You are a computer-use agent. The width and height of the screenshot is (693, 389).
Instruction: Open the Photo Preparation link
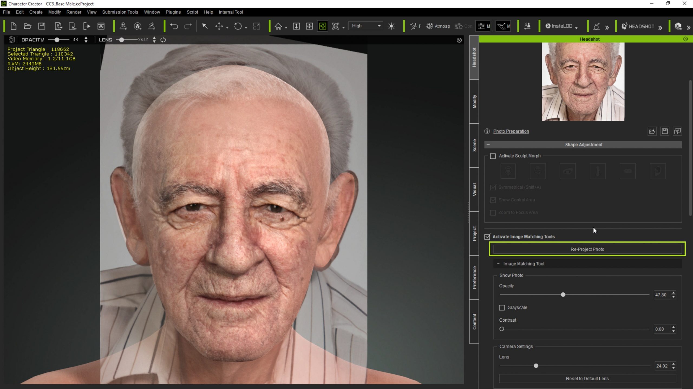click(x=511, y=131)
